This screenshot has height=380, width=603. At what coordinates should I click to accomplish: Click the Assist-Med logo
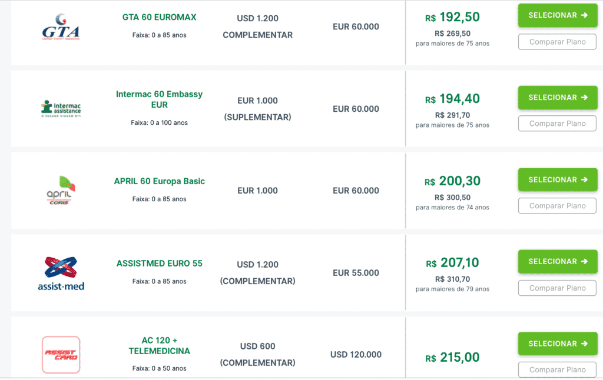[x=61, y=274]
